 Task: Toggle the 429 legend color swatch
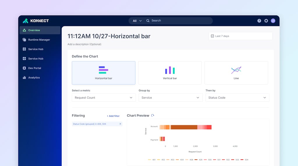196,160
